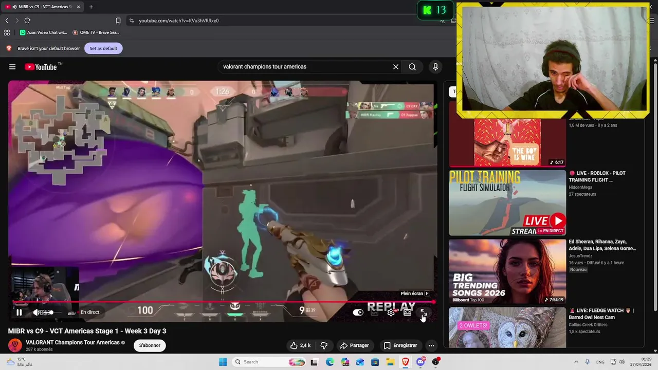
Task: Mute the video via speaker icon
Action: pos(36,312)
